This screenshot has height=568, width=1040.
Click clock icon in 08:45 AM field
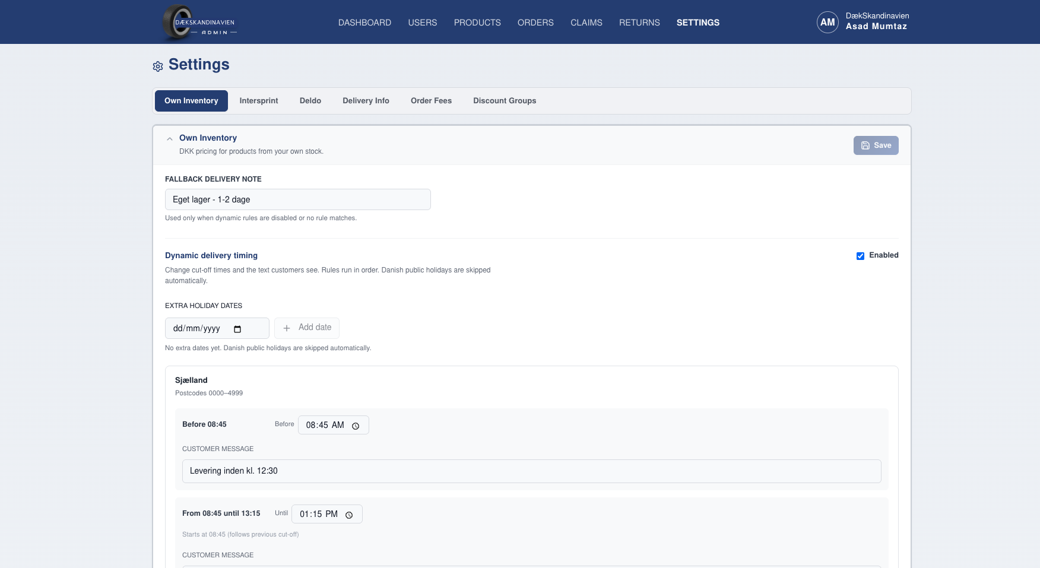coord(356,426)
